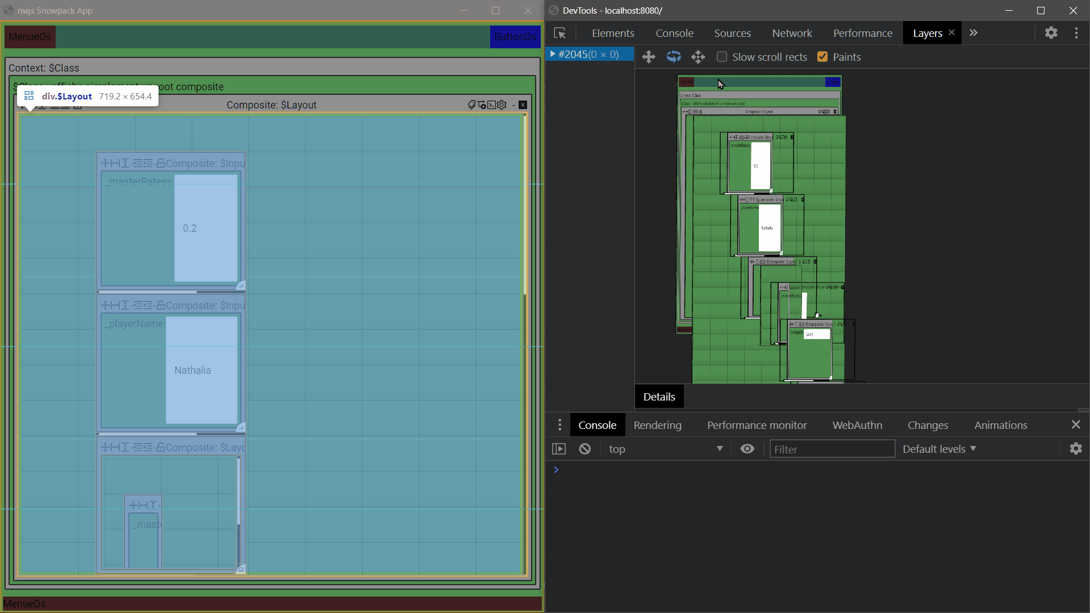This screenshot has width=1090, height=613.
Task: Toggle live expression eye icon
Action: (747, 449)
